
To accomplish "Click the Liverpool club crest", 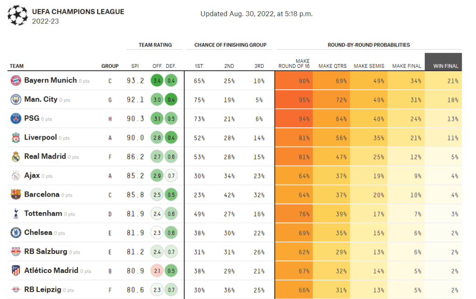I will tap(16, 138).
